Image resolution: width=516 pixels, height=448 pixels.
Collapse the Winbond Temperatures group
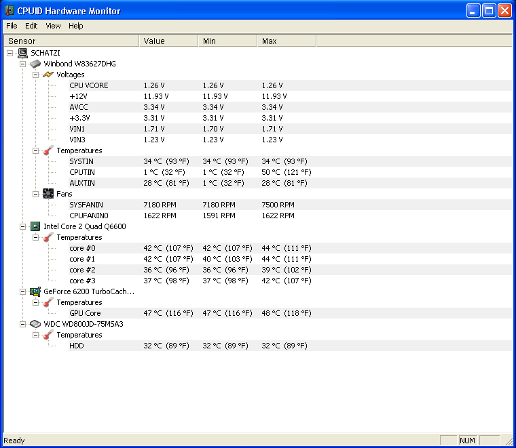coord(35,150)
